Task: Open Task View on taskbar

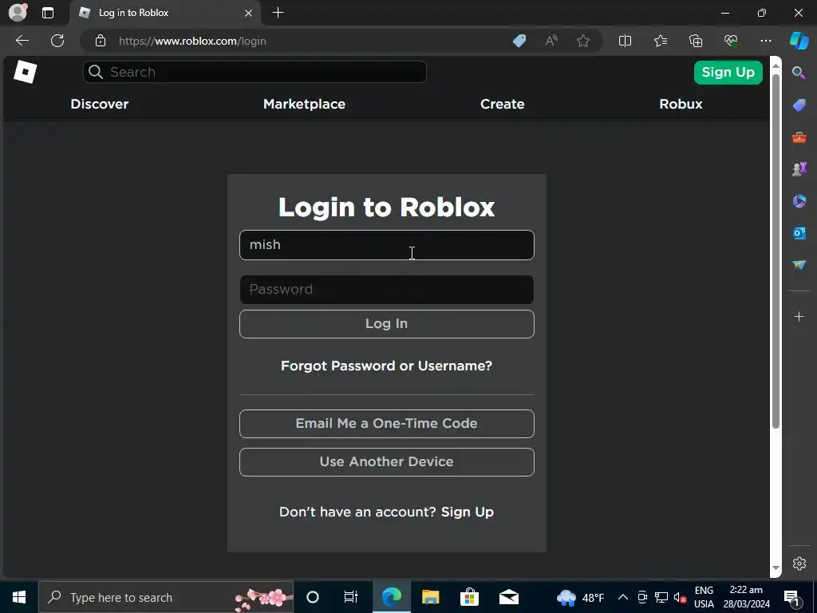Action: (351, 597)
